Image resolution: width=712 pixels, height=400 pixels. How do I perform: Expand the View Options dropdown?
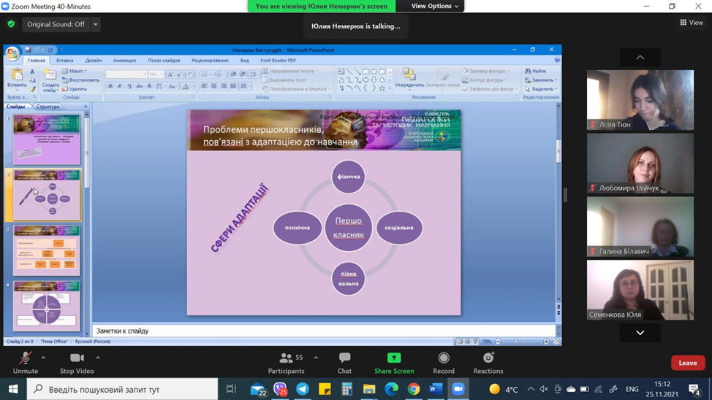(x=435, y=7)
